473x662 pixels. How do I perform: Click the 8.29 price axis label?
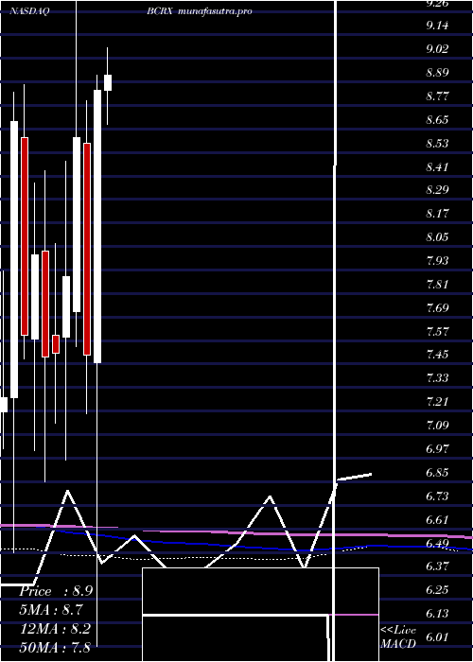(x=437, y=190)
